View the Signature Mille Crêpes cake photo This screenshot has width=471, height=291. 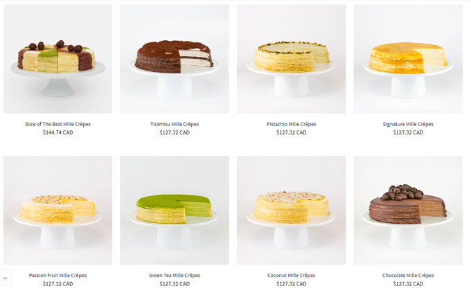(408, 59)
